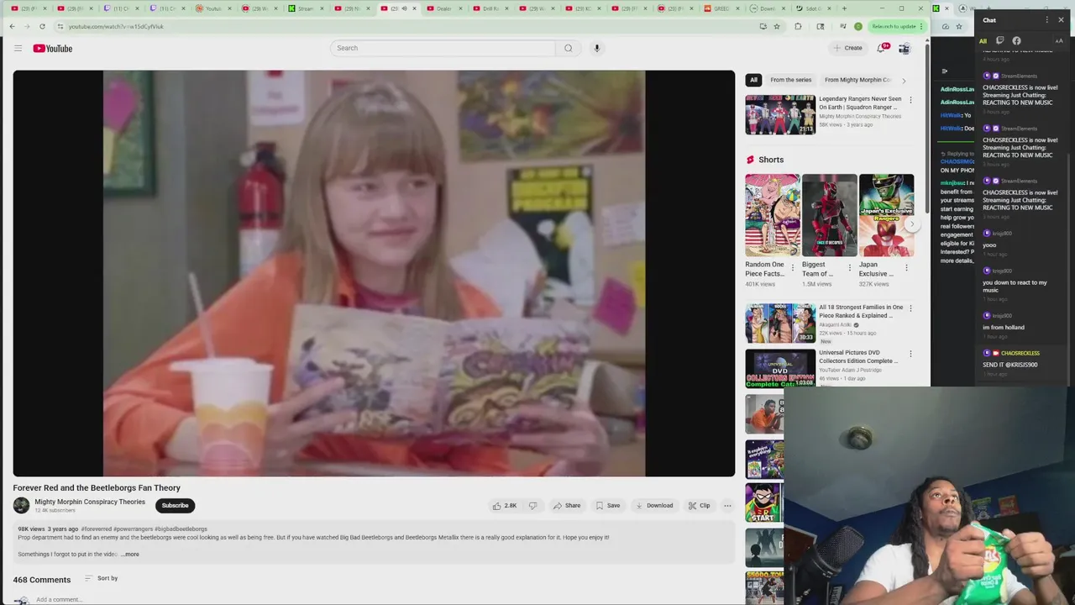
Task: Open Universal Pictures DVD Collectors thumbnail
Action: pos(780,368)
